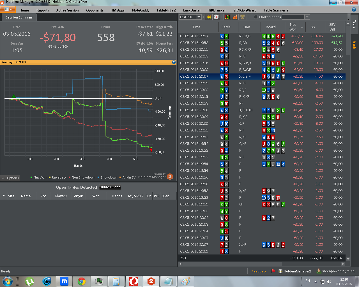This screenshot has height=287, width=359.
Task: Click the graph info icon on Winnings bar
Action: coord(174,62)
